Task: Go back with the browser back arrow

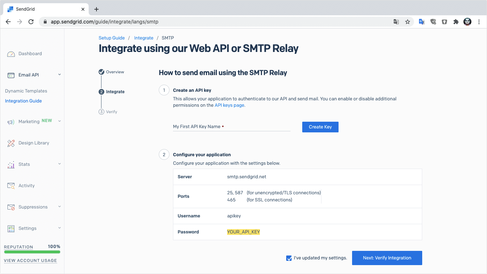Action: click(x=8, y=22)
